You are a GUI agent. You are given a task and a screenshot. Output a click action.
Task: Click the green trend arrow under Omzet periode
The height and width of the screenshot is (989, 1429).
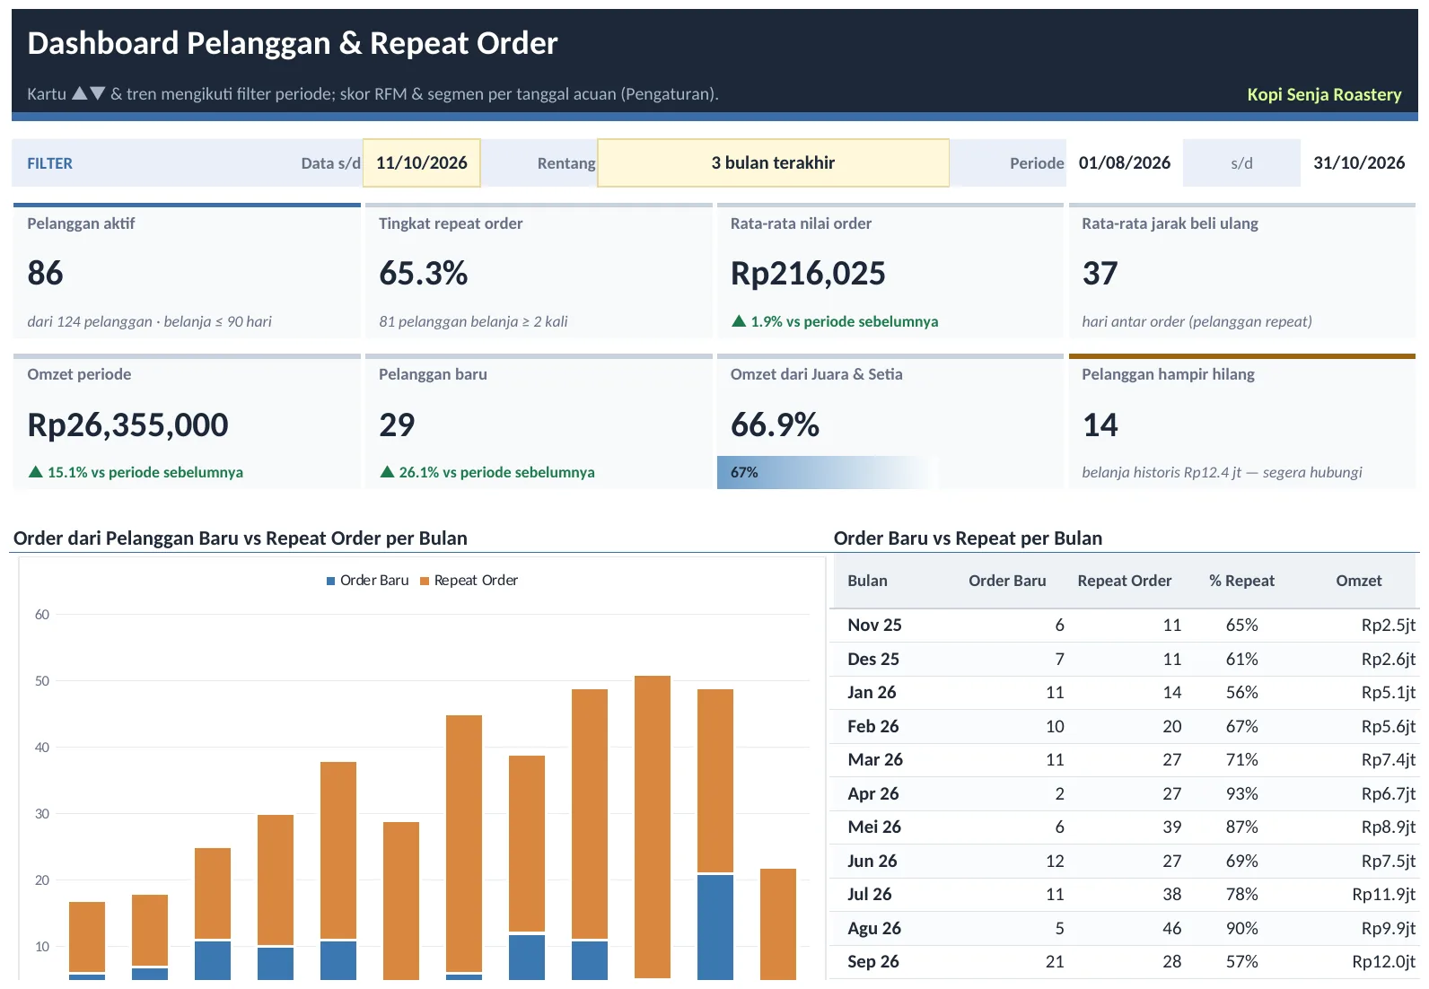36,472
